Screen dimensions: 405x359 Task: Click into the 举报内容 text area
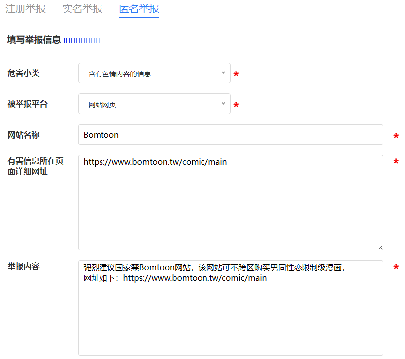230,308
